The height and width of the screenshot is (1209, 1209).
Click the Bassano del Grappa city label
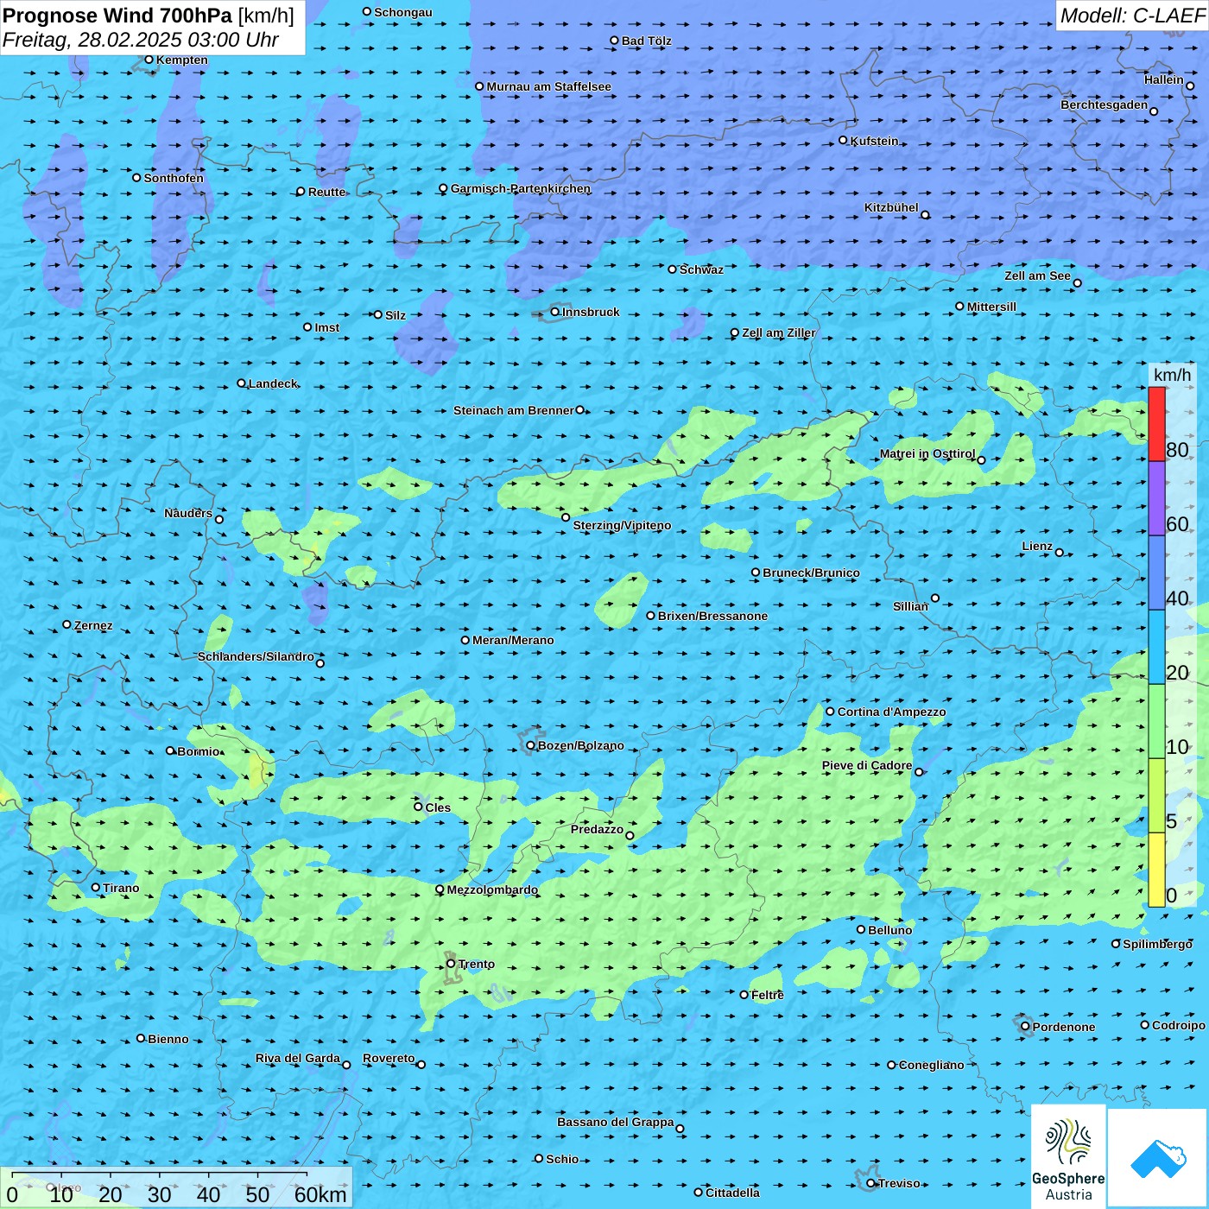616,1122
